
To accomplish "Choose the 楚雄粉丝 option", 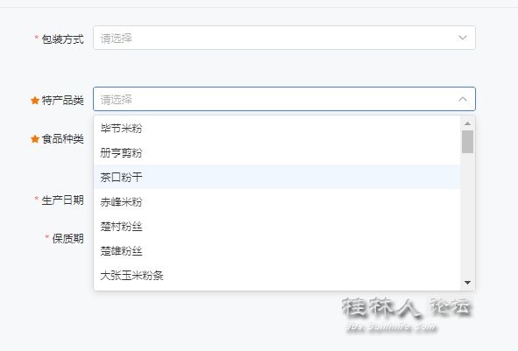I will [277, 250].
